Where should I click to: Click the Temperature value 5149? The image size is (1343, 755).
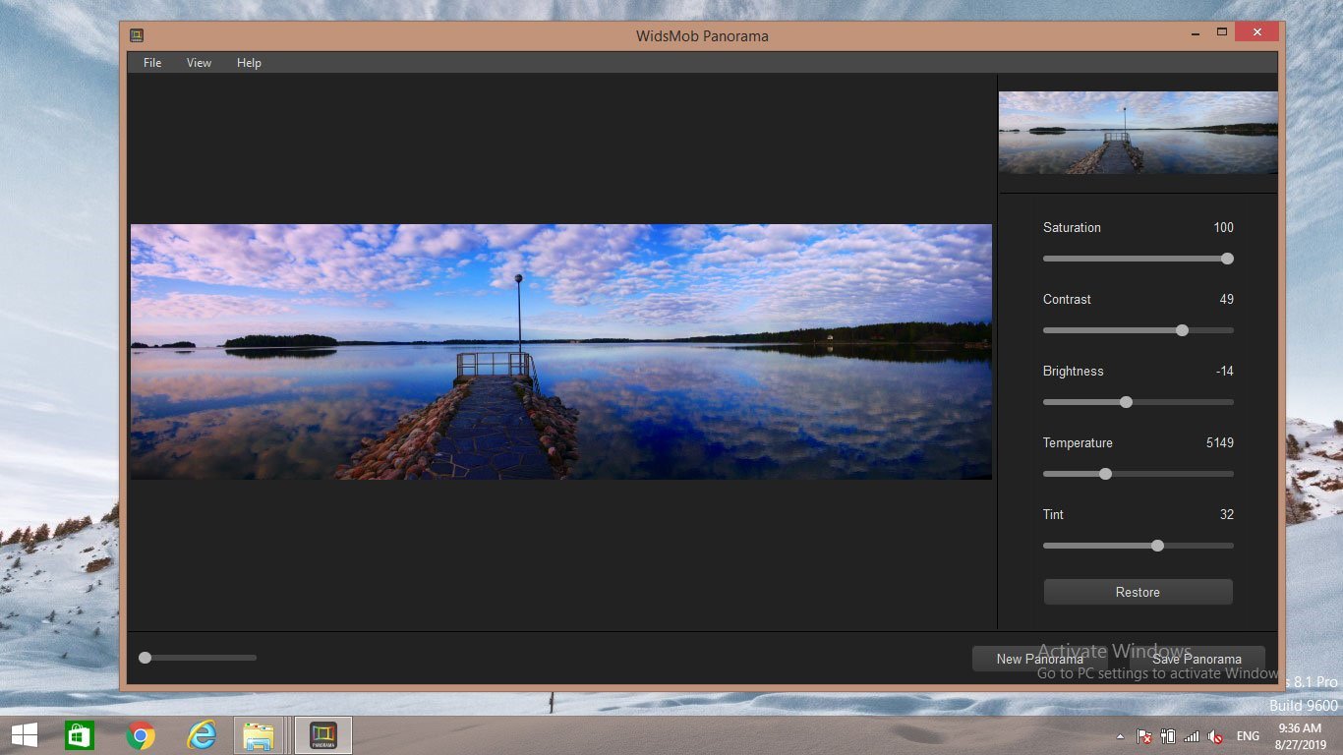(x=1220, y=442)
